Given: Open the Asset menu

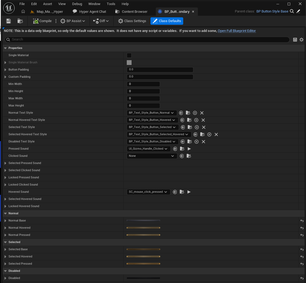Looking at the screenshot, I should click(47, 4).
